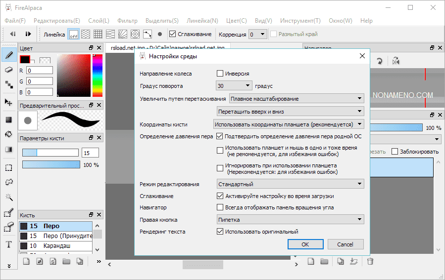Pick the Bucket fill tool

tap(8, 134)
